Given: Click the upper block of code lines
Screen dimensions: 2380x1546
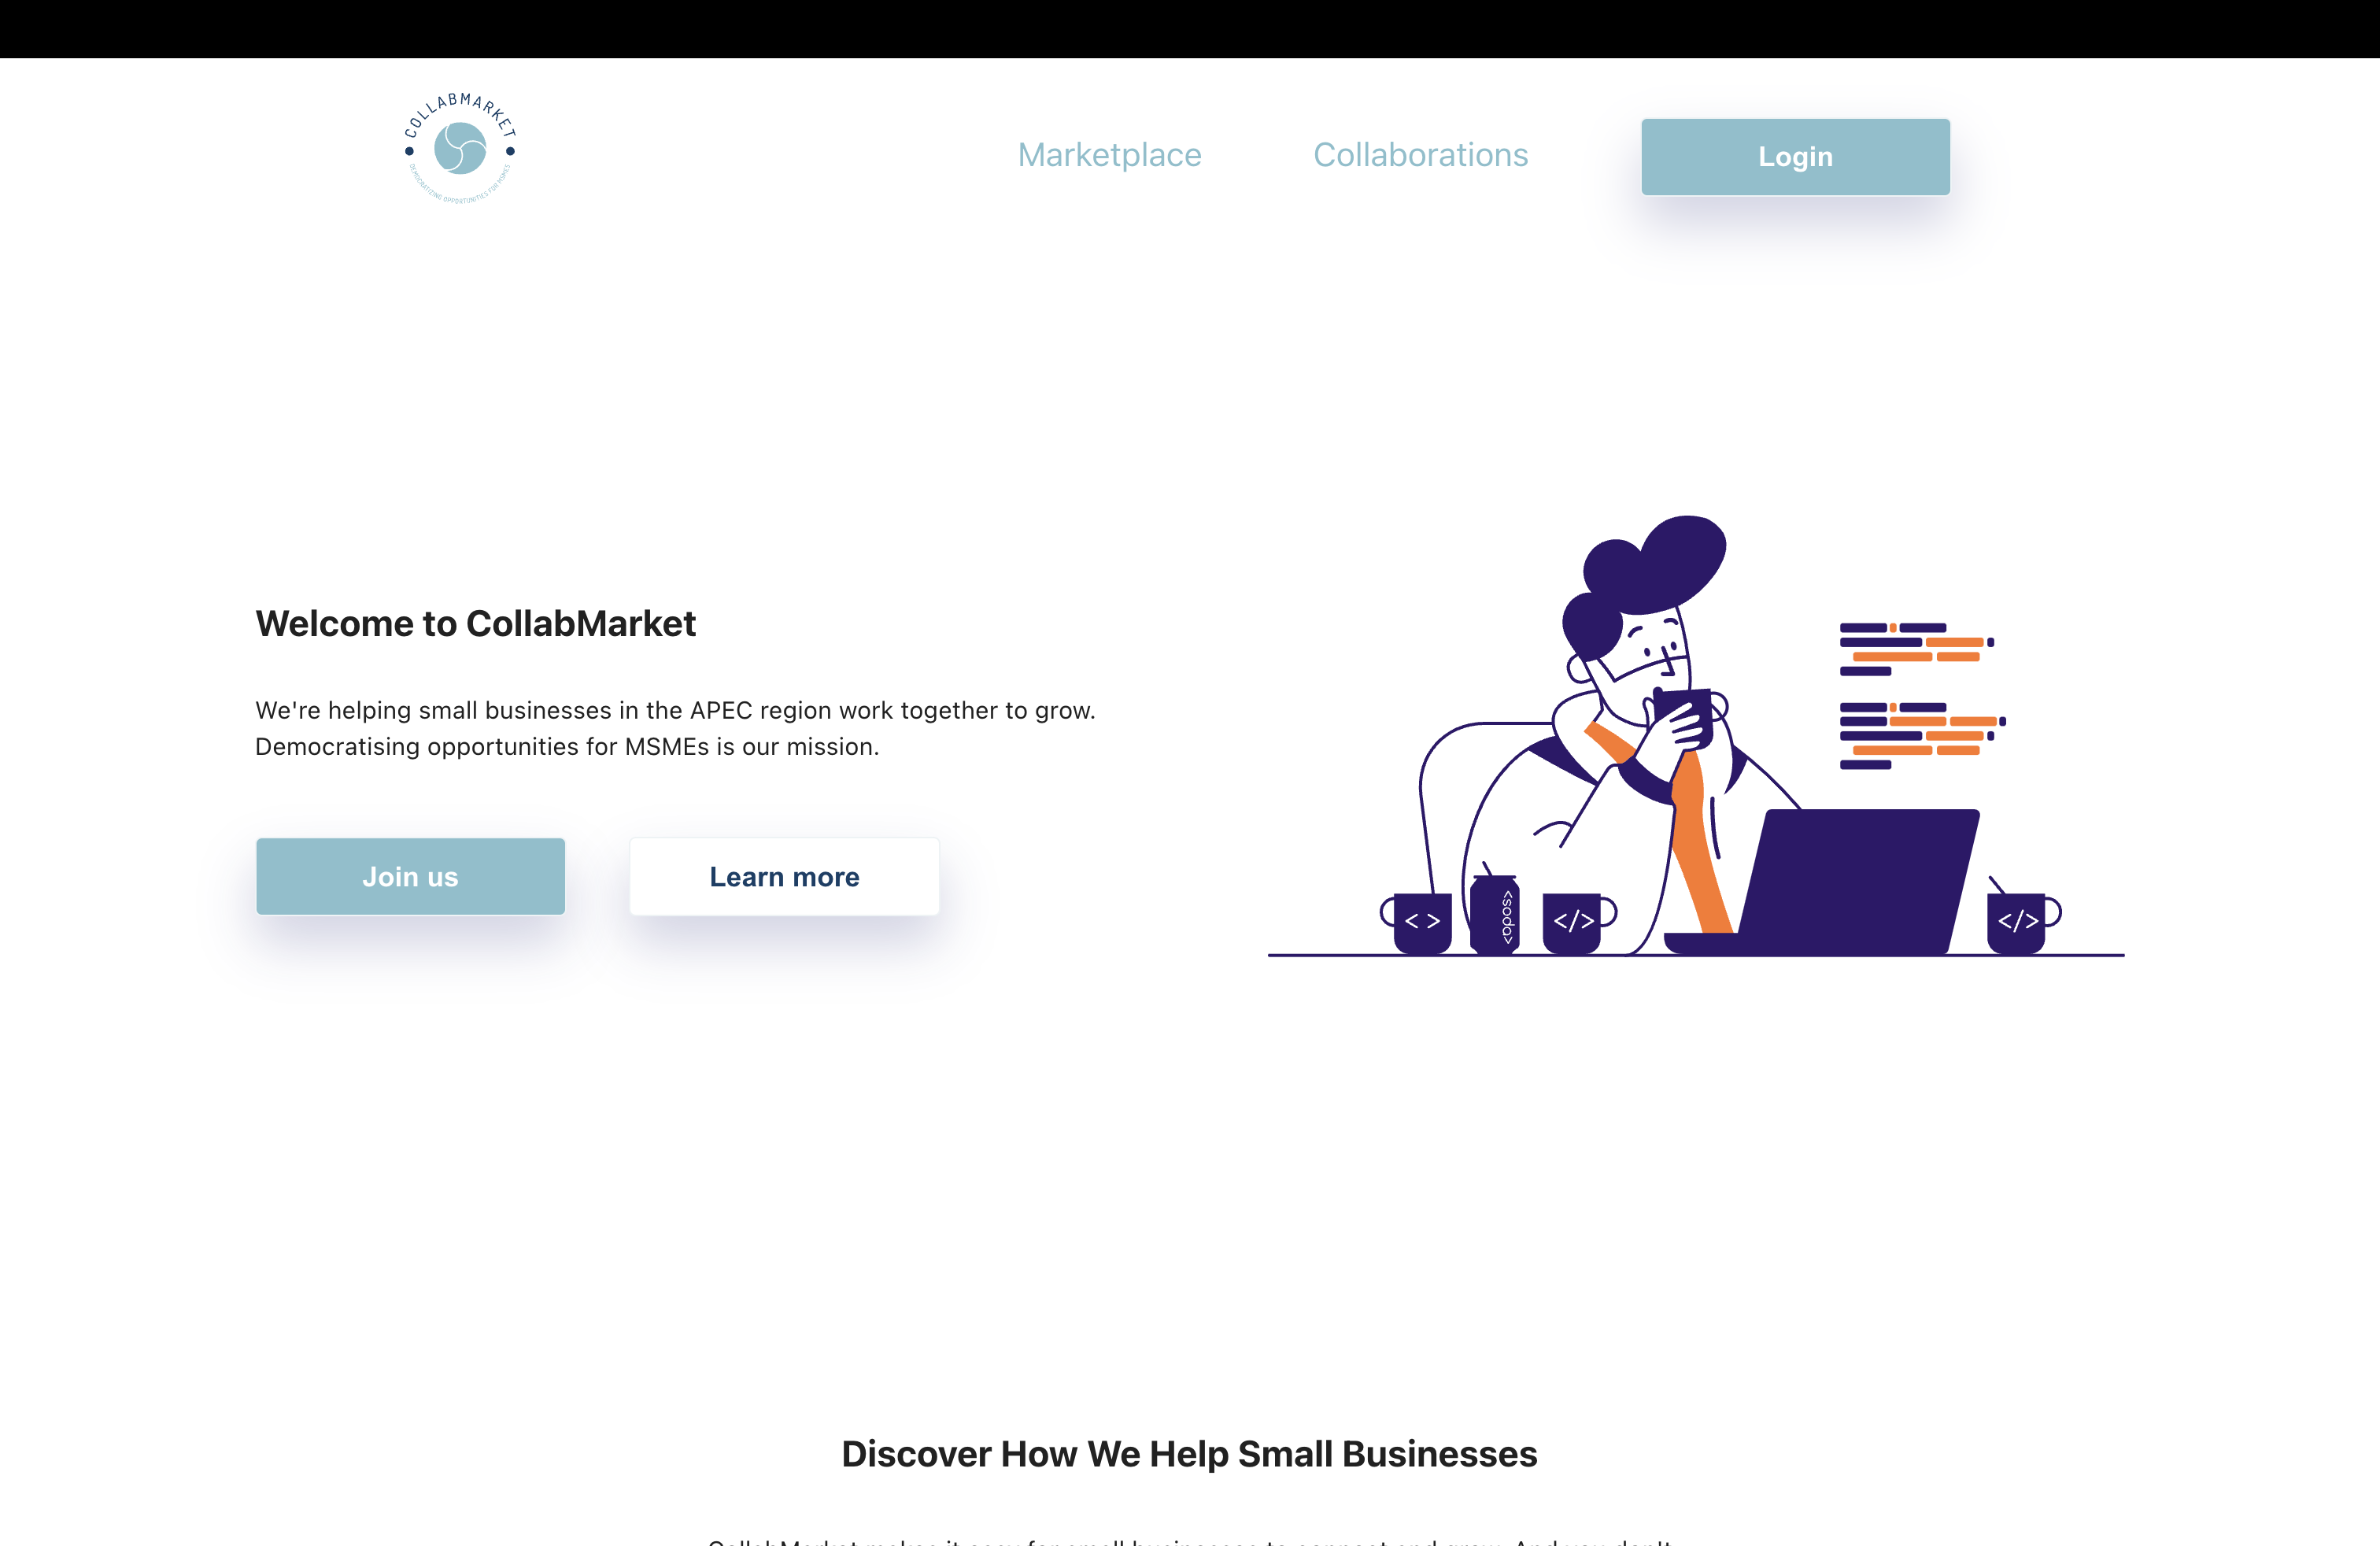Looking at the screenshot, I should click(1916, 649).
